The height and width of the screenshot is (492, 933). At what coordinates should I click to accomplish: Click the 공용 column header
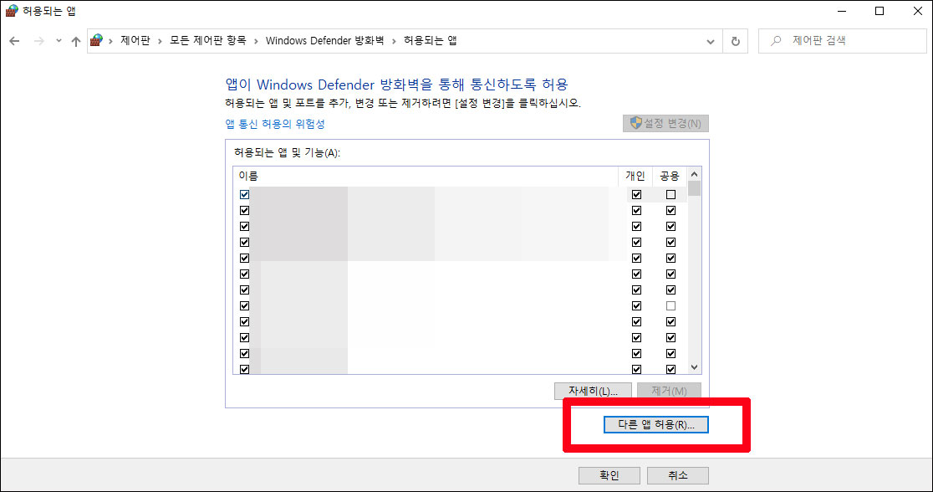pos(670,176)
